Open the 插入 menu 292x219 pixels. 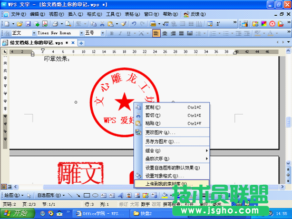tap(75, 14)
